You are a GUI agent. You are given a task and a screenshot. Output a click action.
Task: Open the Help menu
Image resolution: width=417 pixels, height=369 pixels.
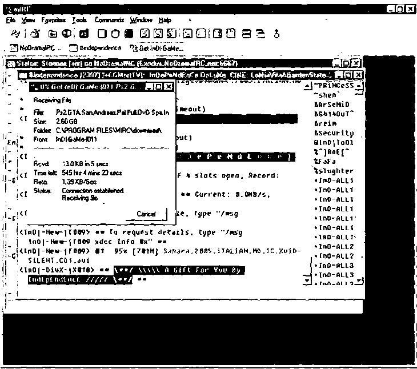[165, 20]
